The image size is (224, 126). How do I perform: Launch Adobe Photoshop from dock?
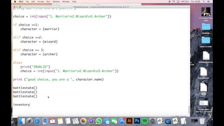(x=137, y=121)
